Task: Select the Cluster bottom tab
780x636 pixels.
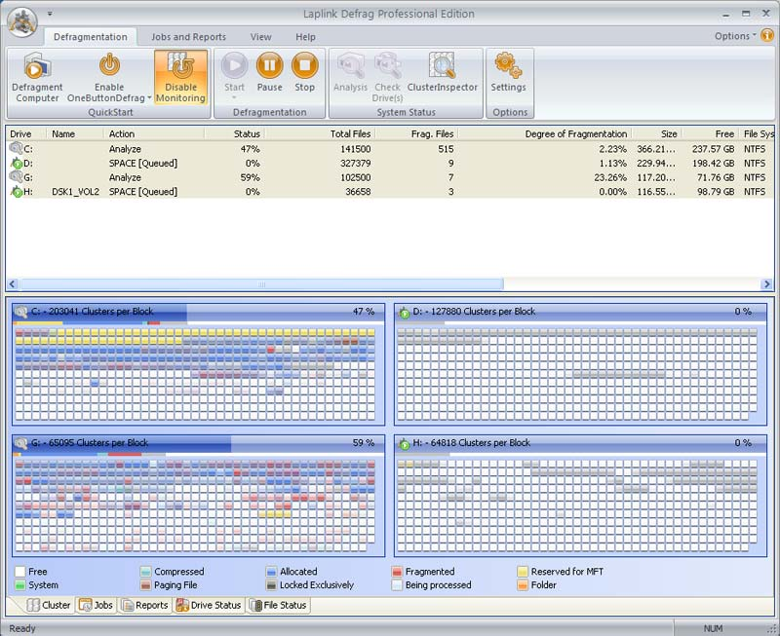Action: 49,605
